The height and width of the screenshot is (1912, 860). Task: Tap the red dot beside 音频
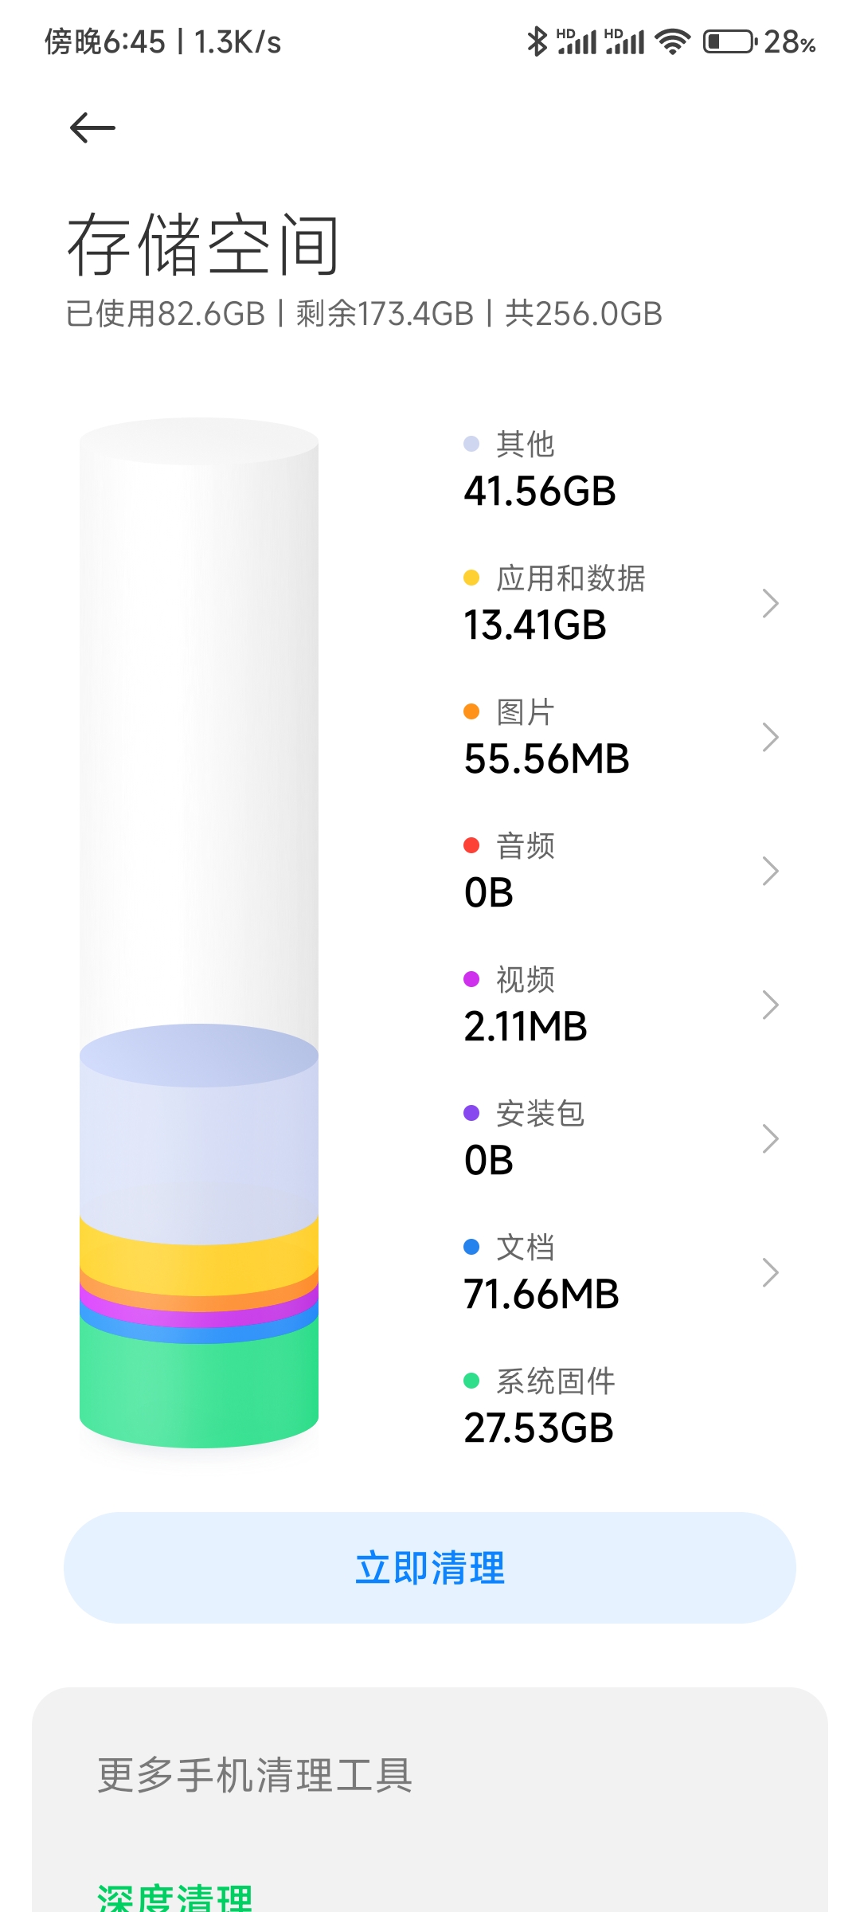pyautogui.click(x=471, y=845)
